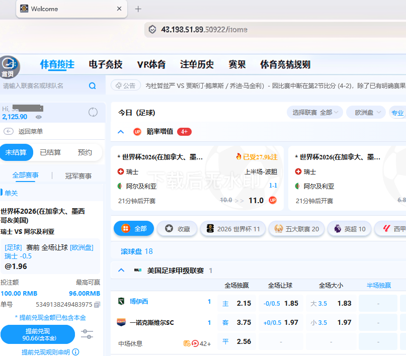
Task: Click the USL league logo icon
Action: 138,271
